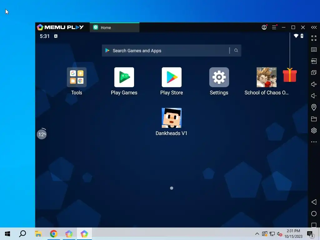The width and height of the screenshot is (320, 240).
Task: Open the network tray icon
Action: tap(272, 234)
